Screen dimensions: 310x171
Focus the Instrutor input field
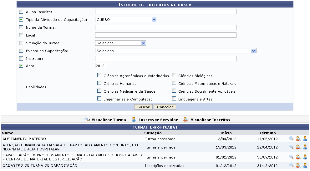(165, 59)
